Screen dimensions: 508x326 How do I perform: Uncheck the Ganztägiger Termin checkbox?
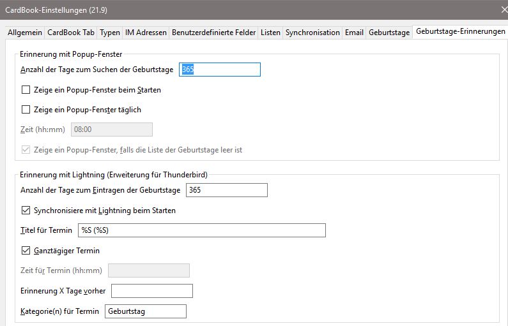click(x=26, y=251)
